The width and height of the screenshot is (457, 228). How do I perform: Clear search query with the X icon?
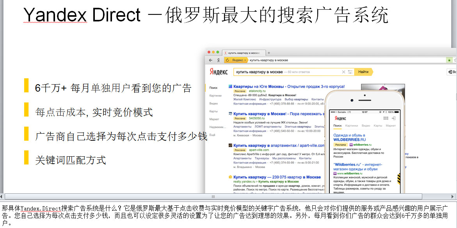point(343,72)
